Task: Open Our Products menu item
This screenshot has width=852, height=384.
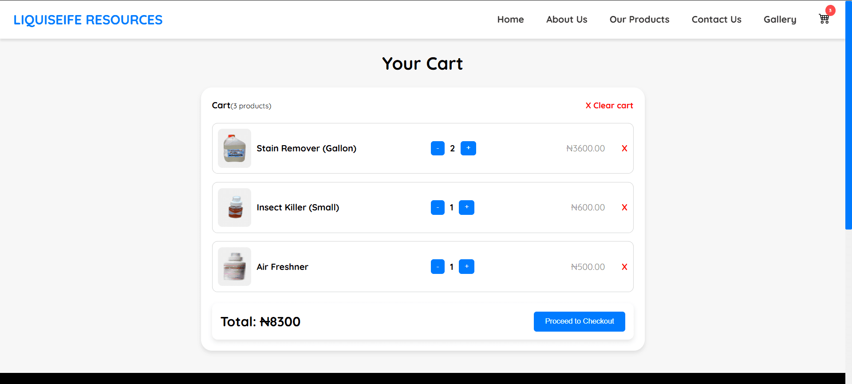Action: [x=639, y=20]
